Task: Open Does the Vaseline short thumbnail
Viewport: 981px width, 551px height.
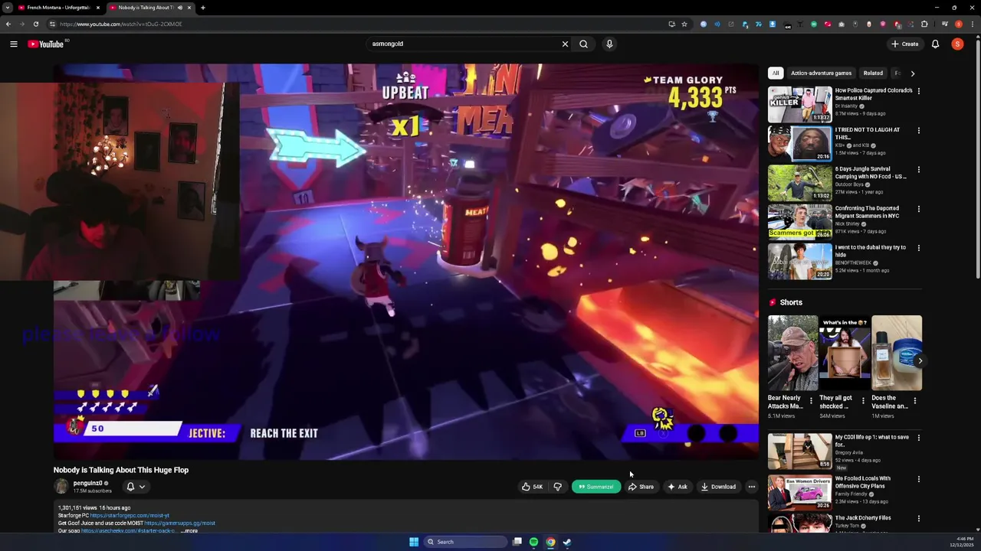Action: click(897, 353)
